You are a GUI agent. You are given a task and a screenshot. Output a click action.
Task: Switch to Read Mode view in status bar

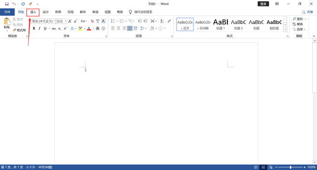coord(256,167)
